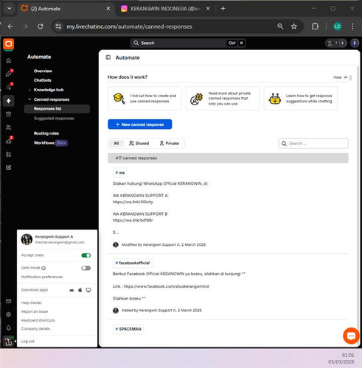This screenshot has height=368, width=362.
Task: Open the Archives icon in sidebar
Action: coord(9,114)
